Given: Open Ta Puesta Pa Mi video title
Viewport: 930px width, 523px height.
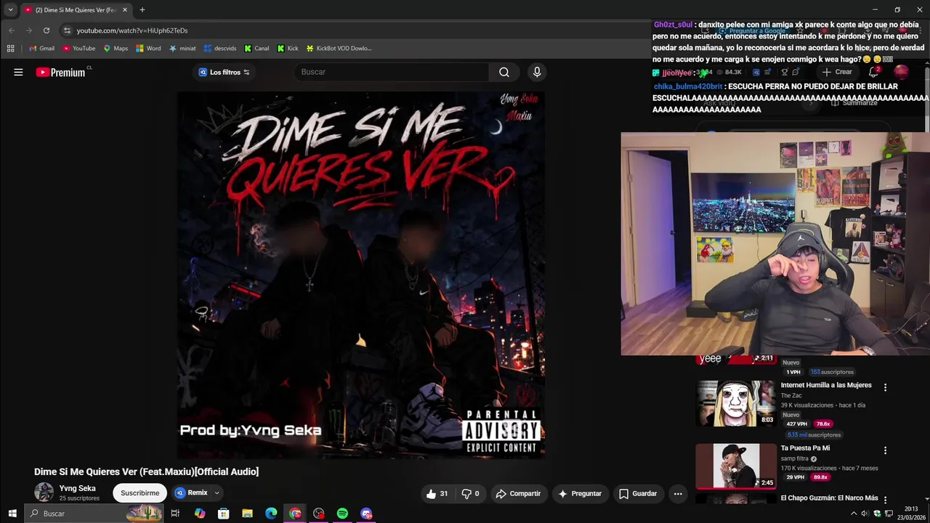Looking at the screenshot, I should pos(805,448).
